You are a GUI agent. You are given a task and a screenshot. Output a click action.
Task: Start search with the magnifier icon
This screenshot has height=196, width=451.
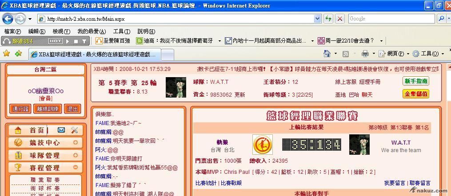point(441,19)
